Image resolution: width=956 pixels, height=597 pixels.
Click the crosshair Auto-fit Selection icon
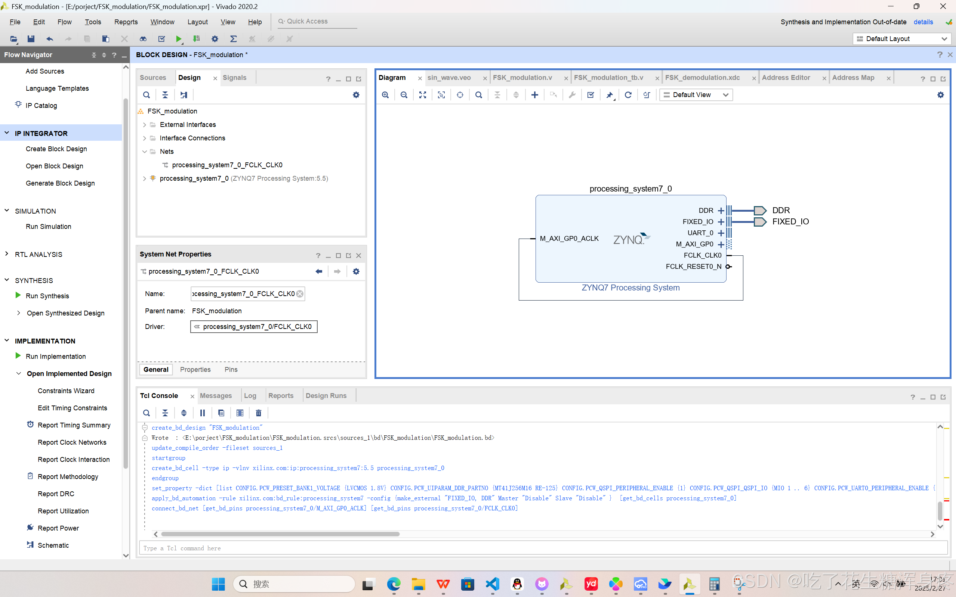pos(460,95)
